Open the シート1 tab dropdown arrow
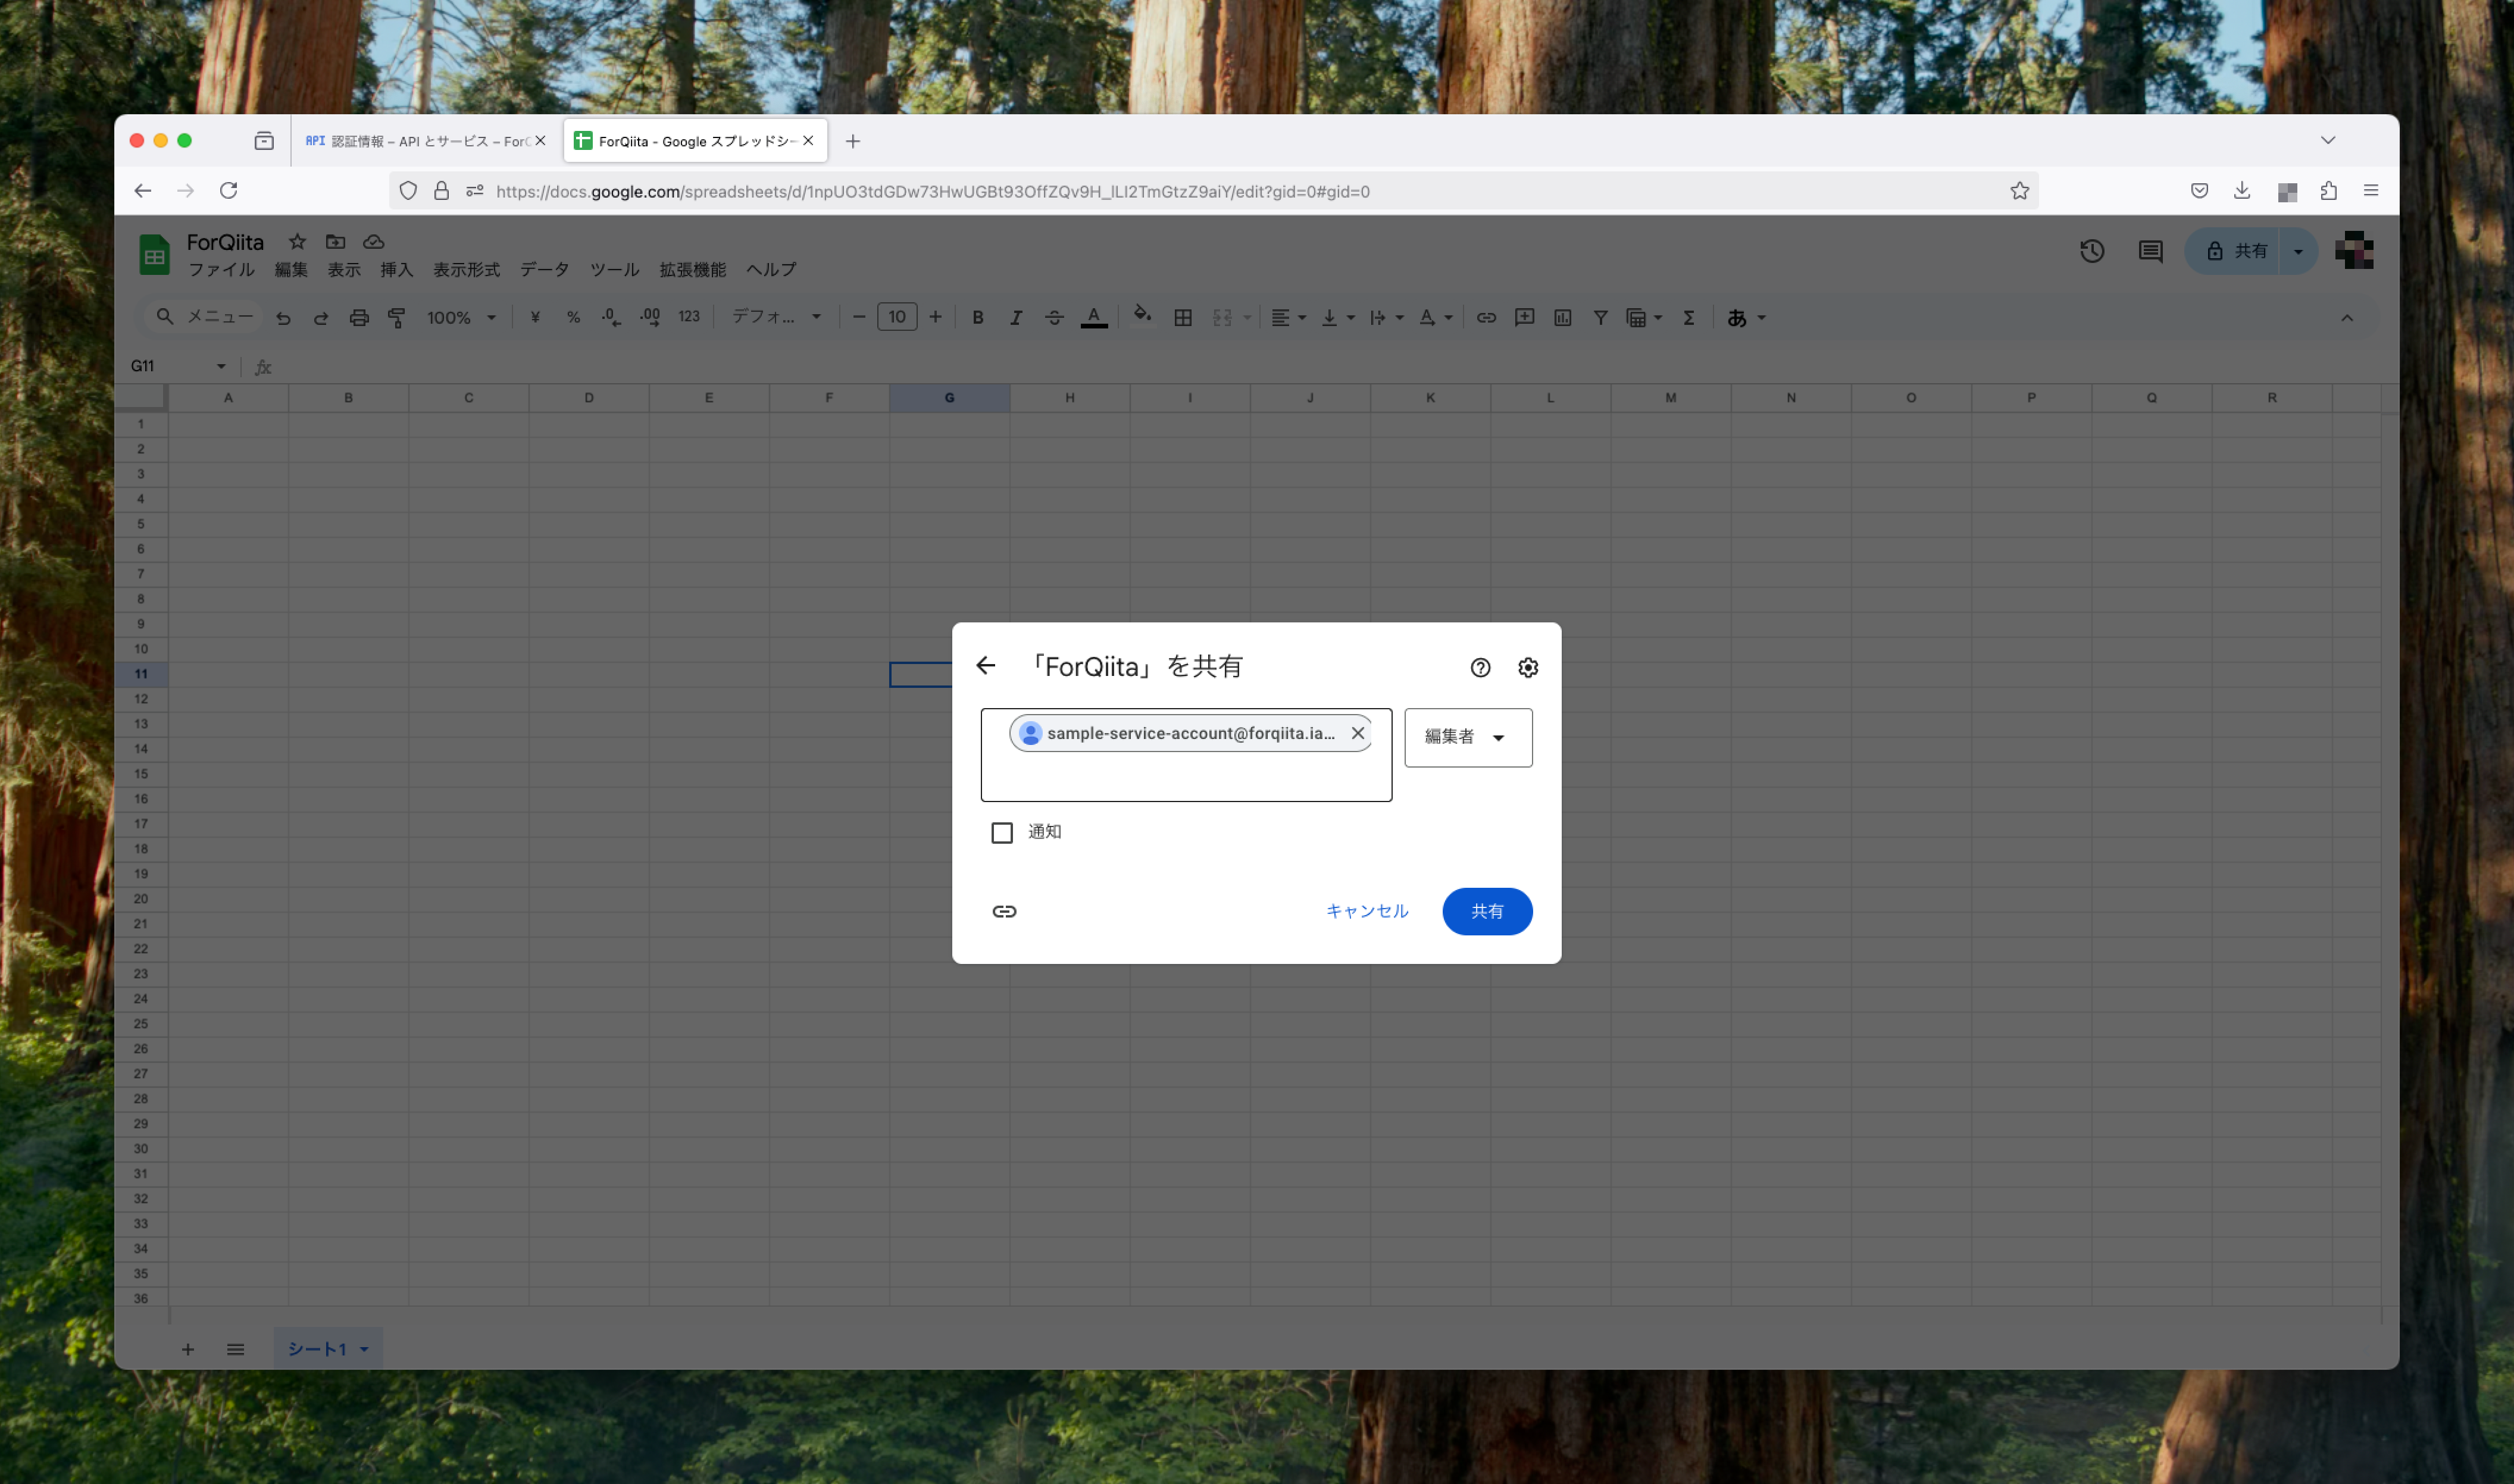This screenshot has height=1484, width=2514. coord(364,1349)
